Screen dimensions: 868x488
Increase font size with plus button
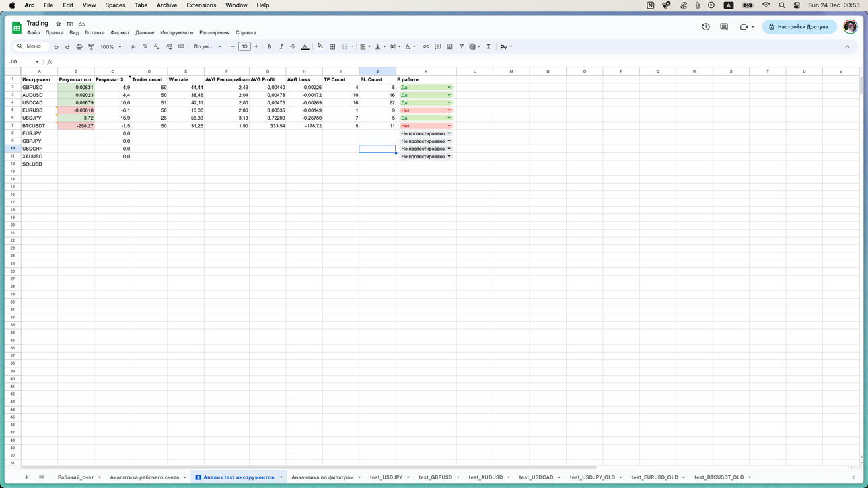256,47
